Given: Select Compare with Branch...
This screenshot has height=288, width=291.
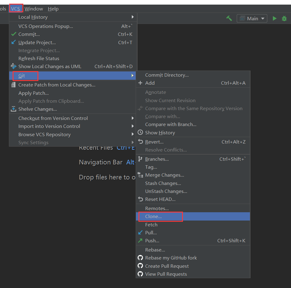Looking at the screenshot, I should tap(193, 125).
